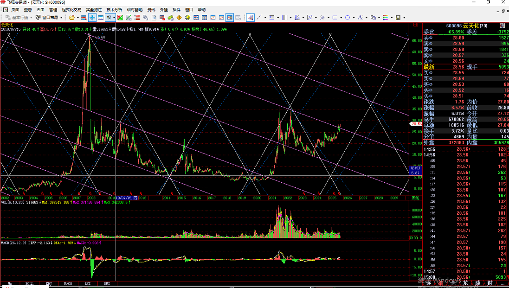The width and height of the screenshot is (509, 288).
Task: Click the money stack icon
Action: click(x=170, y=18)
